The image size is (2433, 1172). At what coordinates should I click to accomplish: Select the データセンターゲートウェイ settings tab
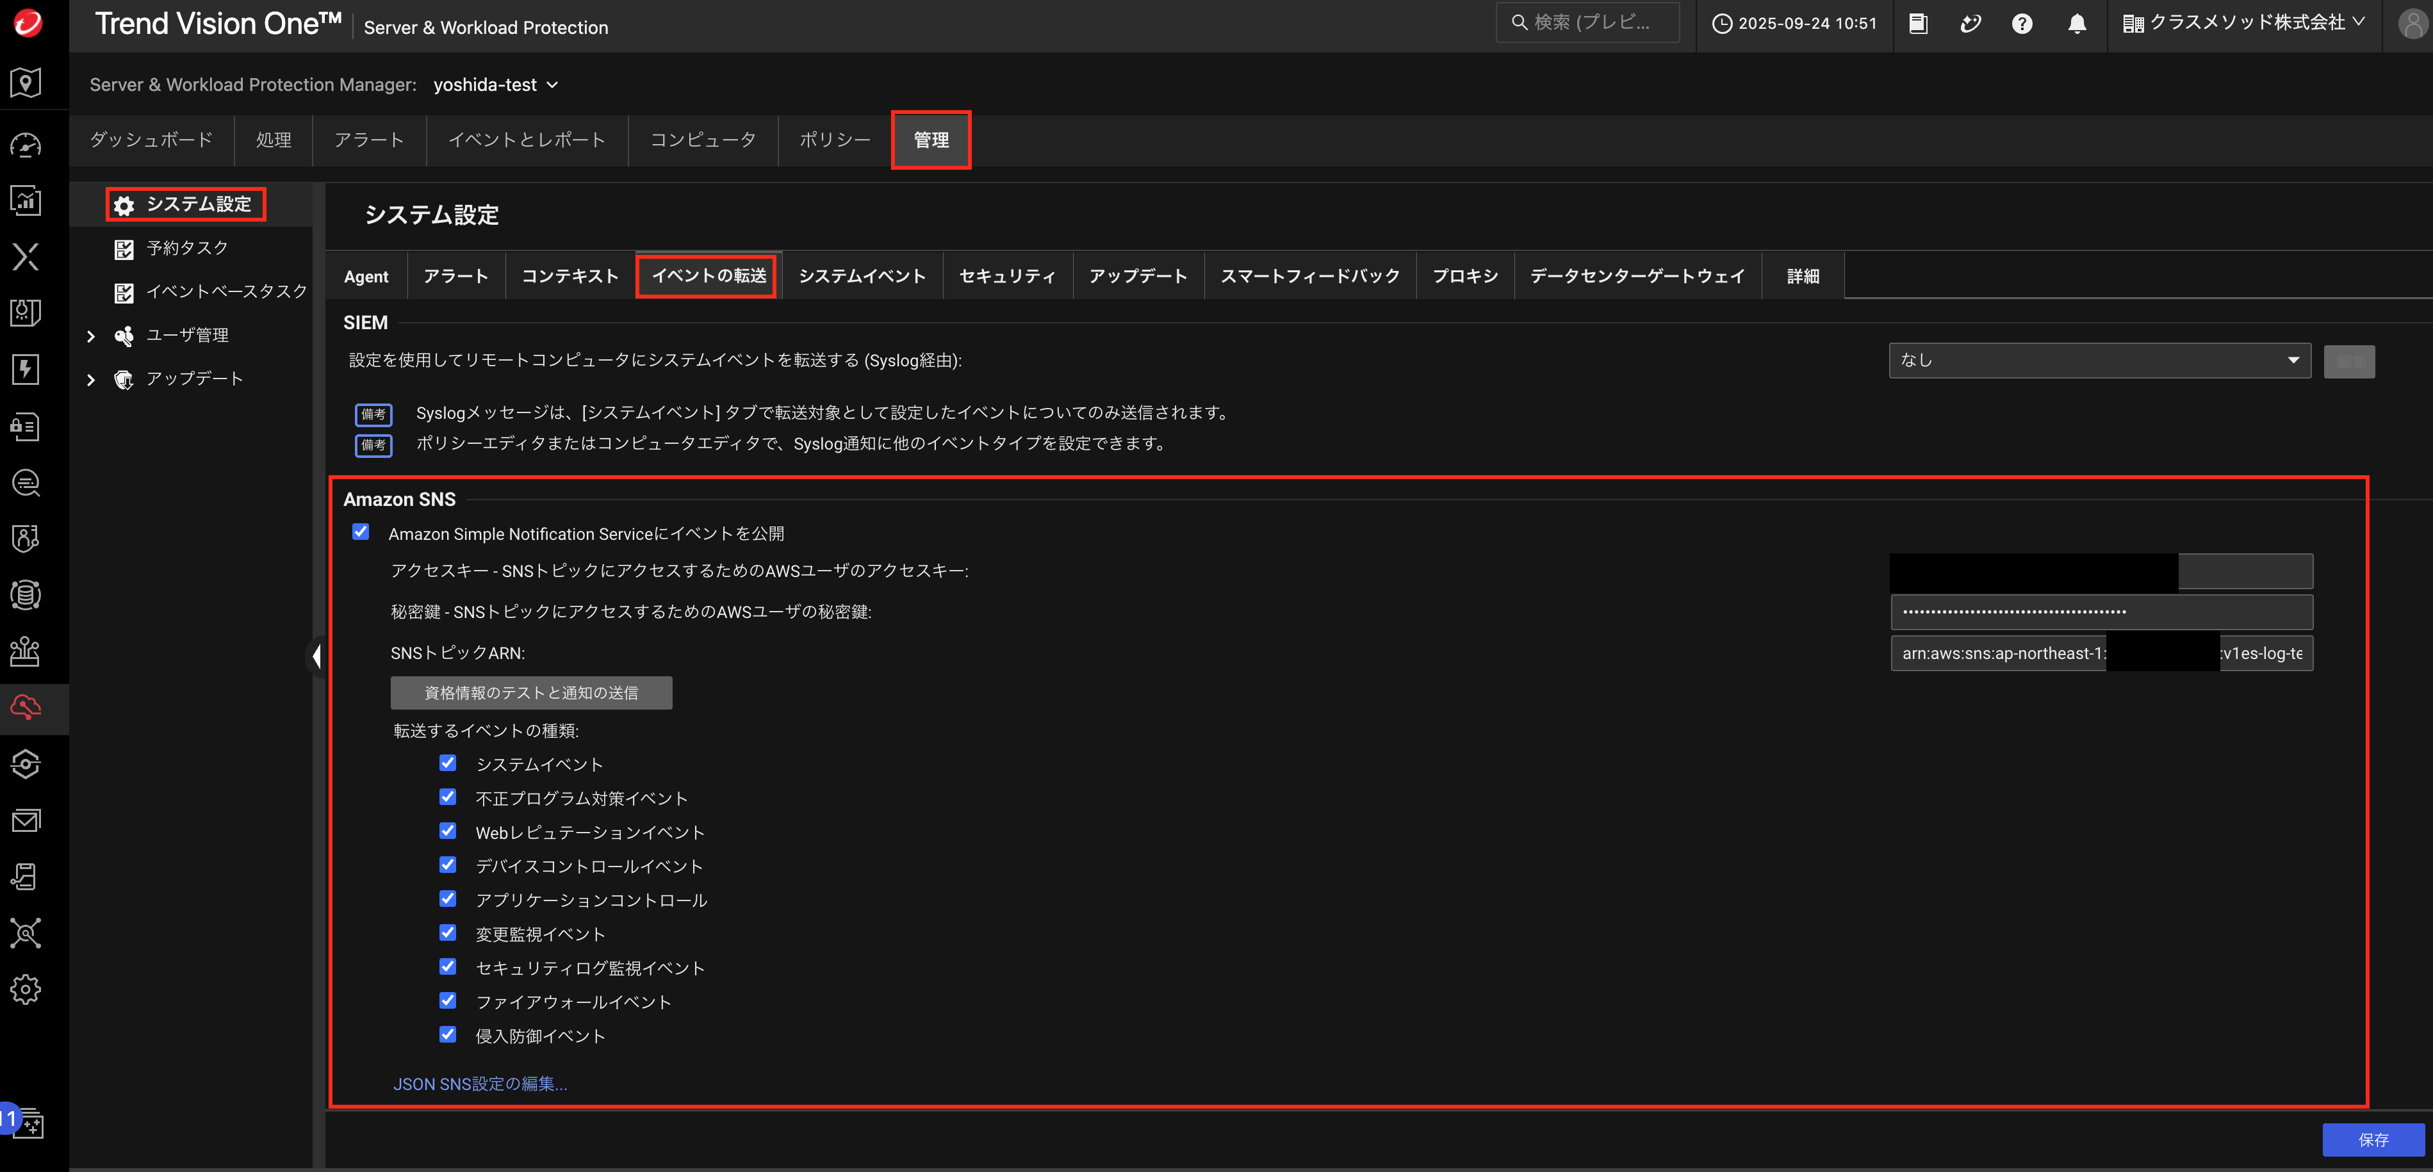click(1638, 277)
